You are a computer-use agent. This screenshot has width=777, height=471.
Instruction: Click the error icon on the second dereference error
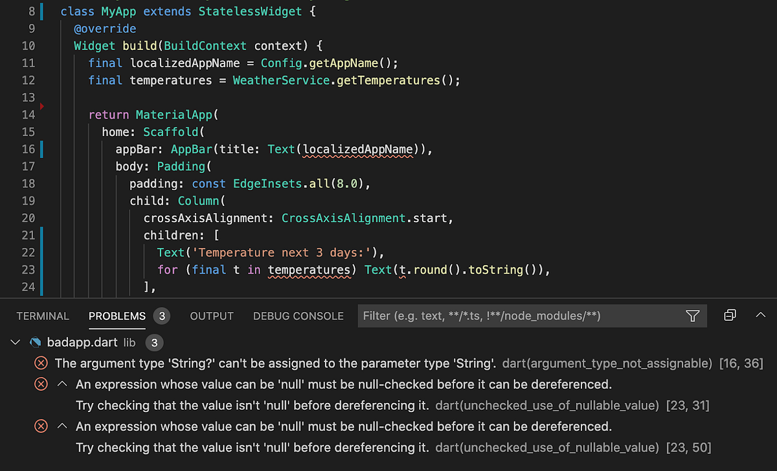[x=41, y=426]
